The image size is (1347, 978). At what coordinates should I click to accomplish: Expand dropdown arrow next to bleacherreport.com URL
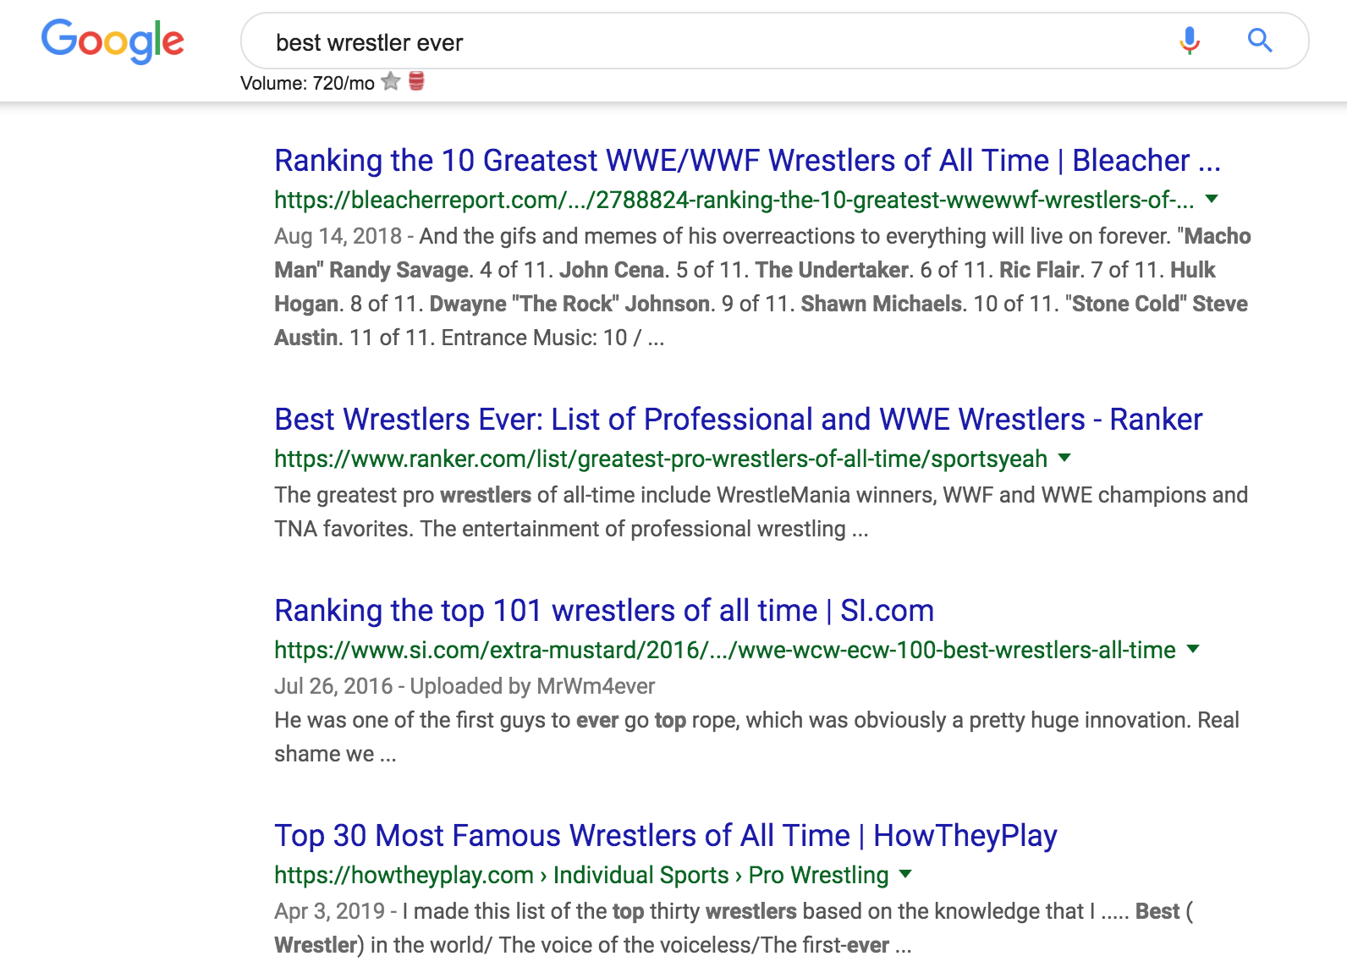pyautogui.click(x=1211, y=200)
